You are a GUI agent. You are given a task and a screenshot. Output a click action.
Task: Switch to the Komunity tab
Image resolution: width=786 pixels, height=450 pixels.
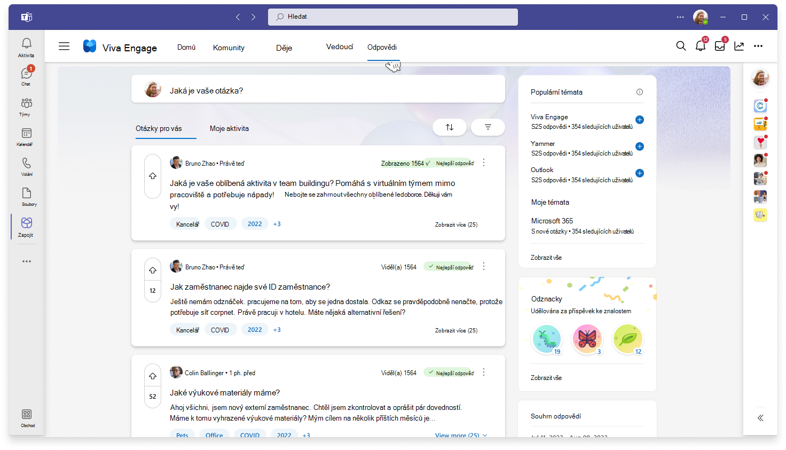pos(229,48)
